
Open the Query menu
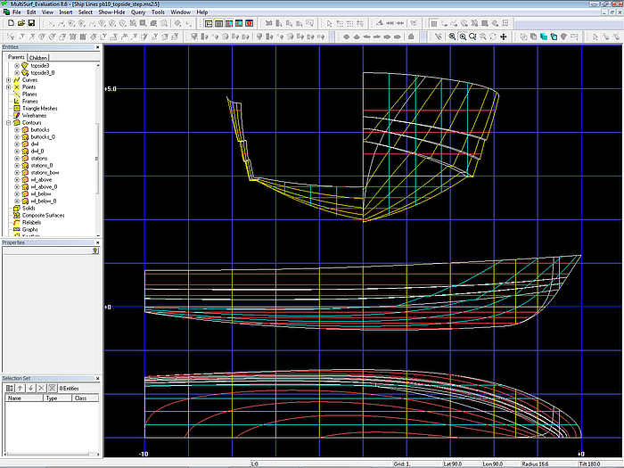(x=138, y=12)
